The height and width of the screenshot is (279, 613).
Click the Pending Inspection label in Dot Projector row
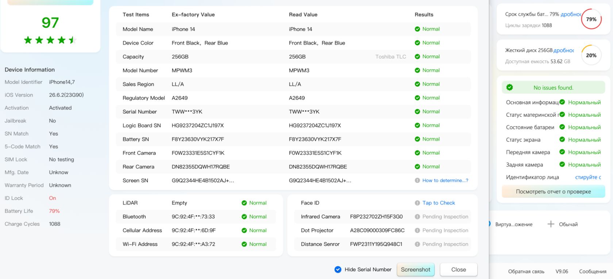(x=445, y=230)
